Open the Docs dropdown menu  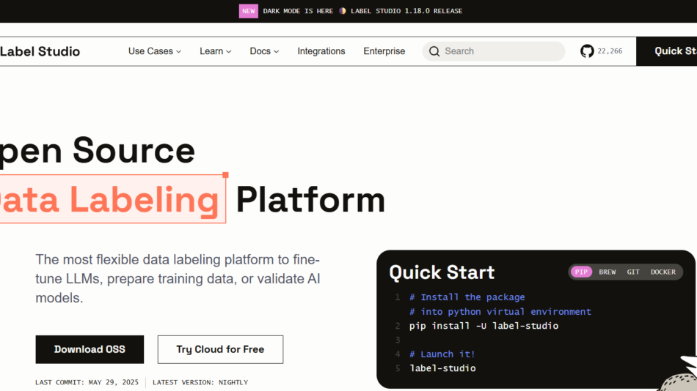tap(264, 51)
